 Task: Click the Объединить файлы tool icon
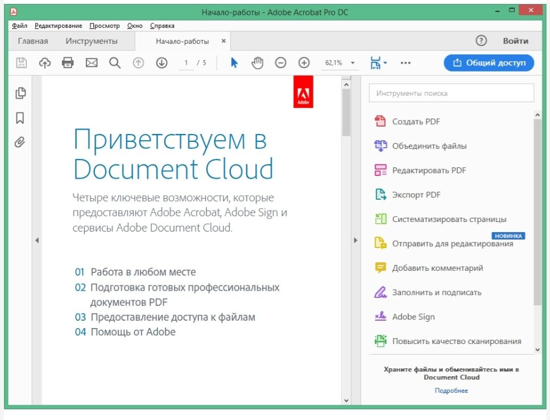(381, 146)
